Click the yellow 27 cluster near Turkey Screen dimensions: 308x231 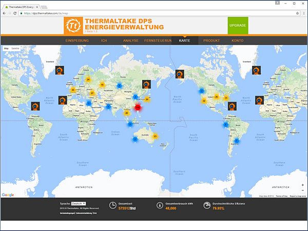92,93
